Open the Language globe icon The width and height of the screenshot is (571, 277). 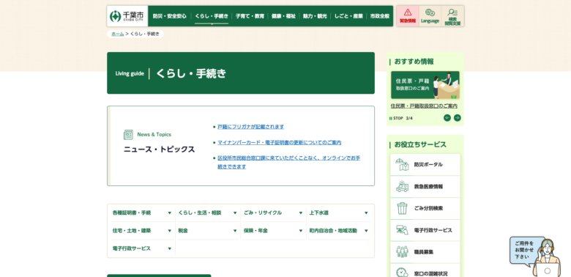click(430, 12)
